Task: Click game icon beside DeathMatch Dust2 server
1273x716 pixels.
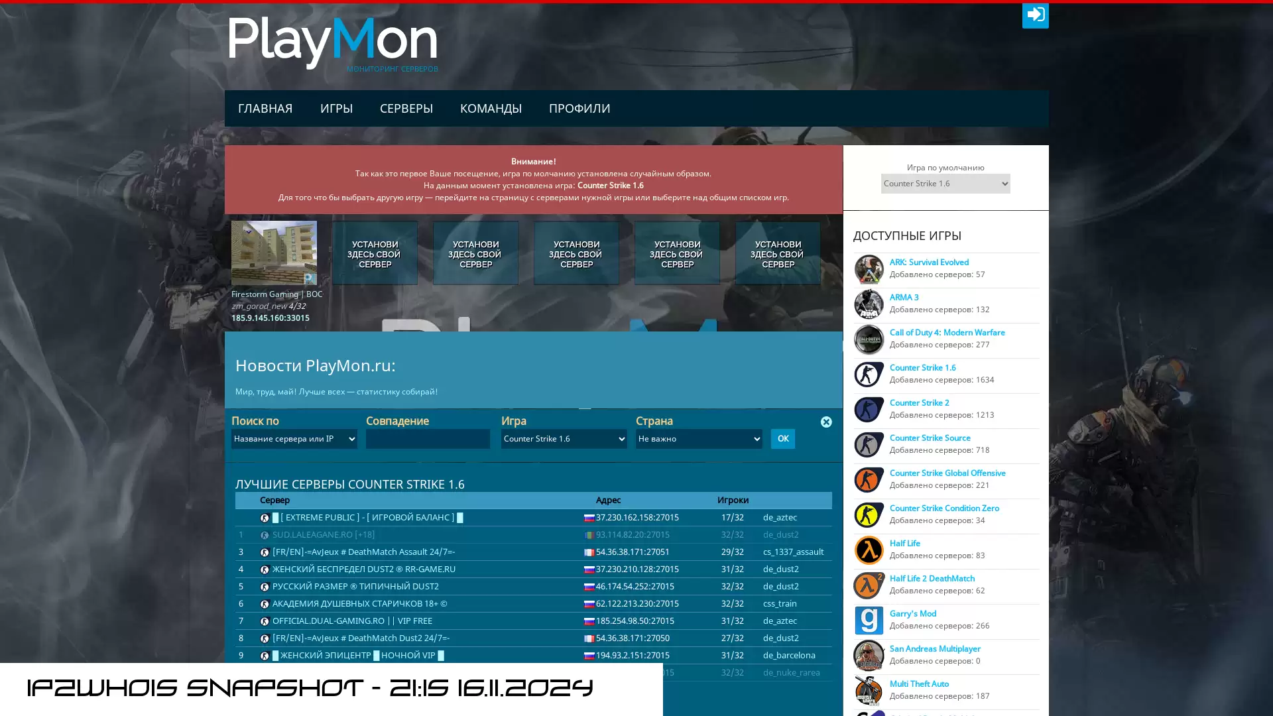Action: (265, 638)
